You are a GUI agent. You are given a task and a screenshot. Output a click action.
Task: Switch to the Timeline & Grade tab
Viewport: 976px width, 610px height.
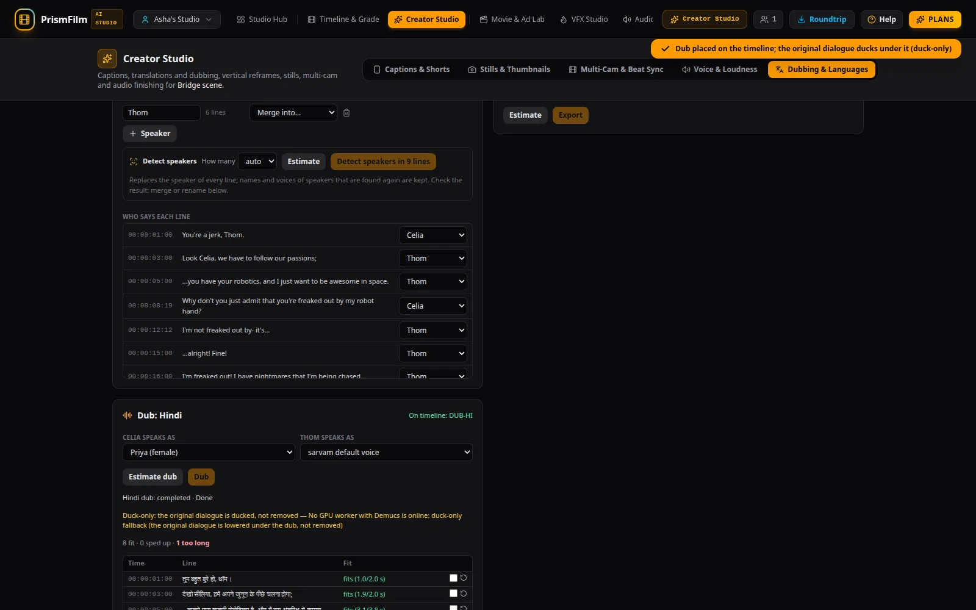(x=343, y=20)
